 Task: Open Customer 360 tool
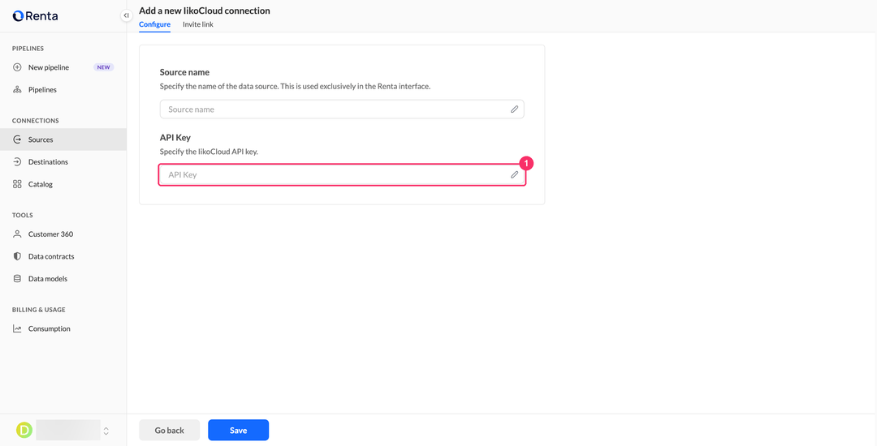tap(63, 234)
